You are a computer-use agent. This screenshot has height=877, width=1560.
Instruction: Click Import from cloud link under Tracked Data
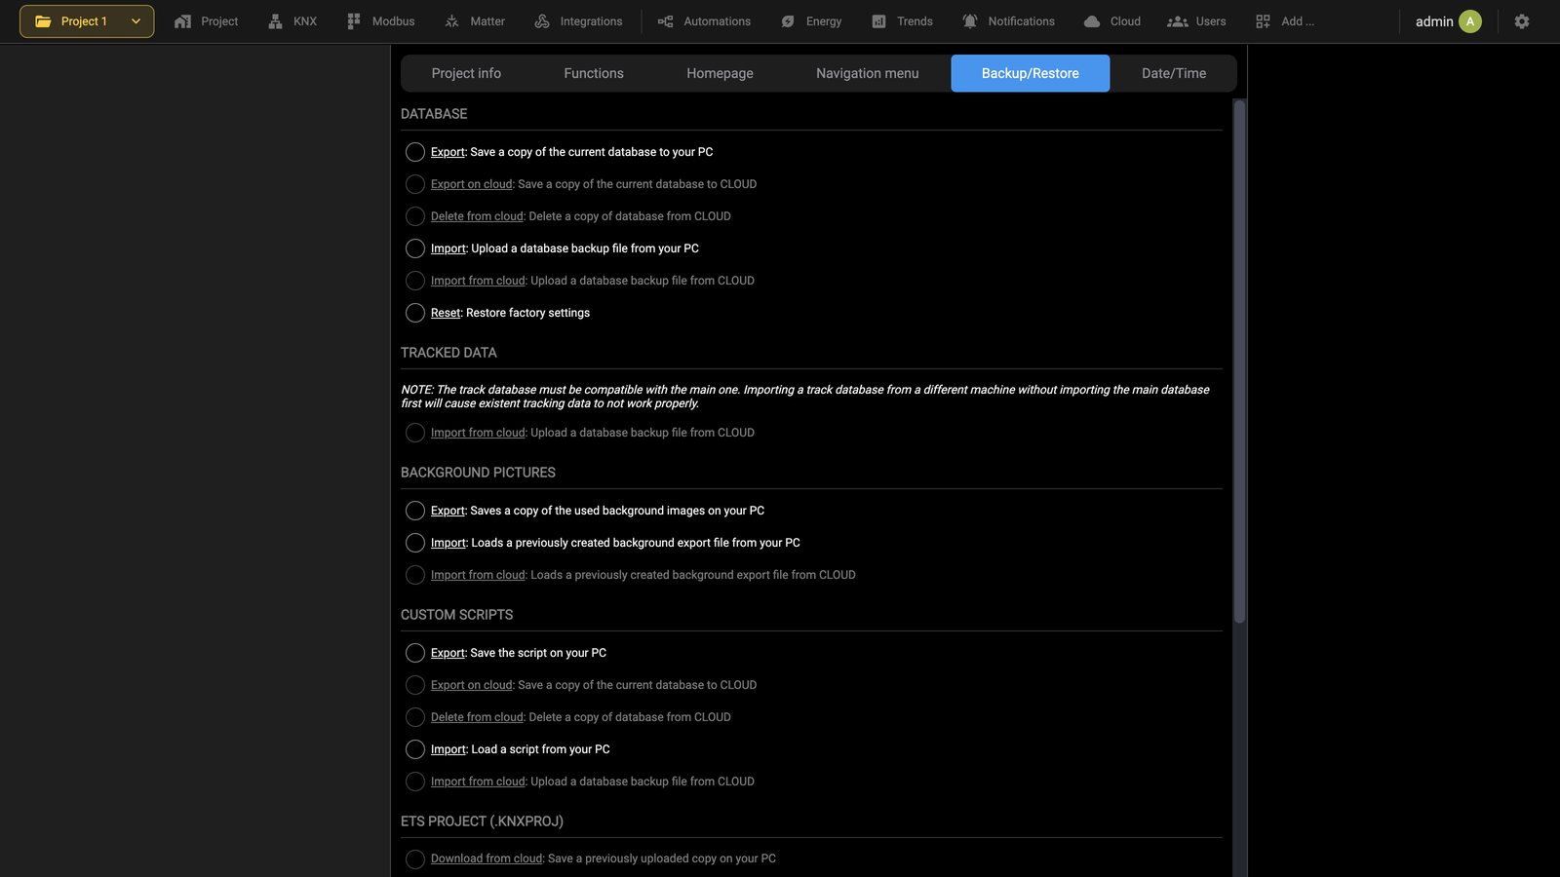478,433
